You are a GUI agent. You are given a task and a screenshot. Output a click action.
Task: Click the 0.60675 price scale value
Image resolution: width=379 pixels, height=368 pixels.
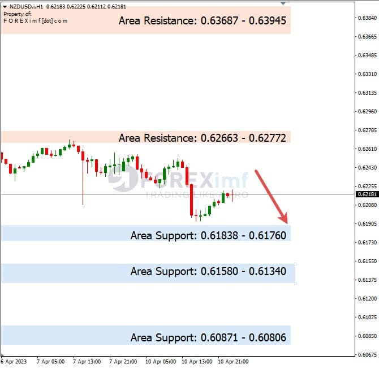tap(367, 355)
